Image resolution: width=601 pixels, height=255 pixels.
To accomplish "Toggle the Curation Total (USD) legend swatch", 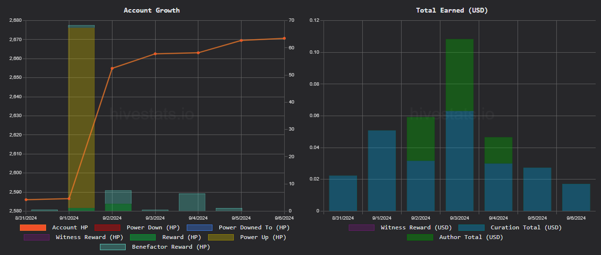I will pos(471,227).
